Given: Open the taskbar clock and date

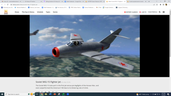Looking at the screenshot, I should tap(163, 94).
